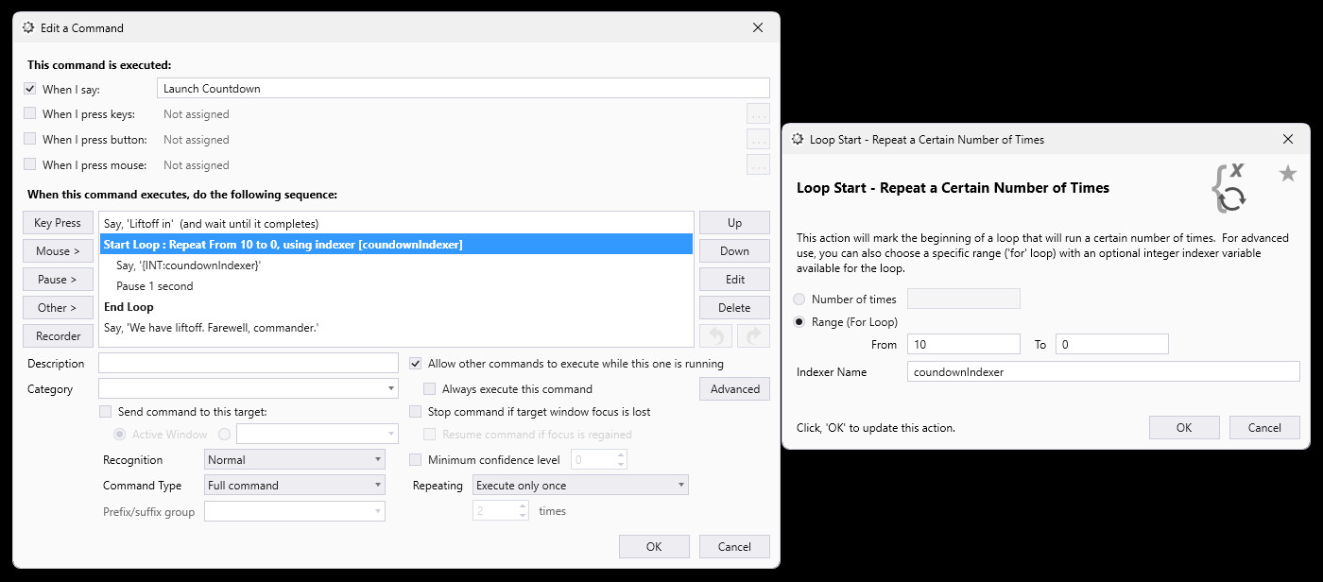Click the gear icon in Loop Start title bar

797,139
